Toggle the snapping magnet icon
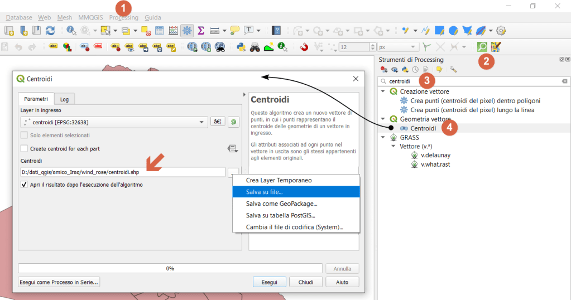The image size is (571, 300). click(304, 47)
